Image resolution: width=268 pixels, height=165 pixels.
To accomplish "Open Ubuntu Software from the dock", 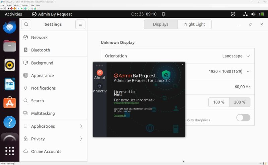I will click(x=10, y=102).
